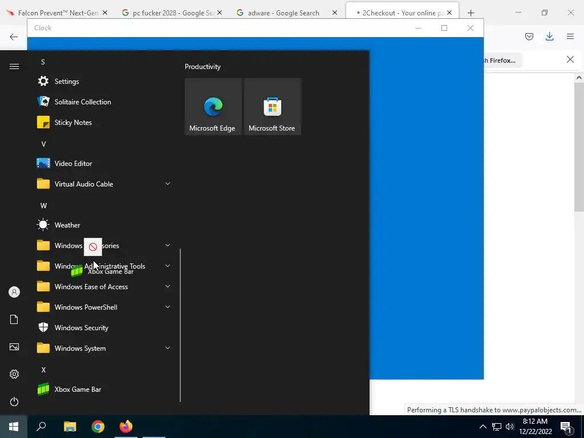Screen dimensions: 584x438
Task: Click the Start menu app list scrollbar
Action: [180, 325]
